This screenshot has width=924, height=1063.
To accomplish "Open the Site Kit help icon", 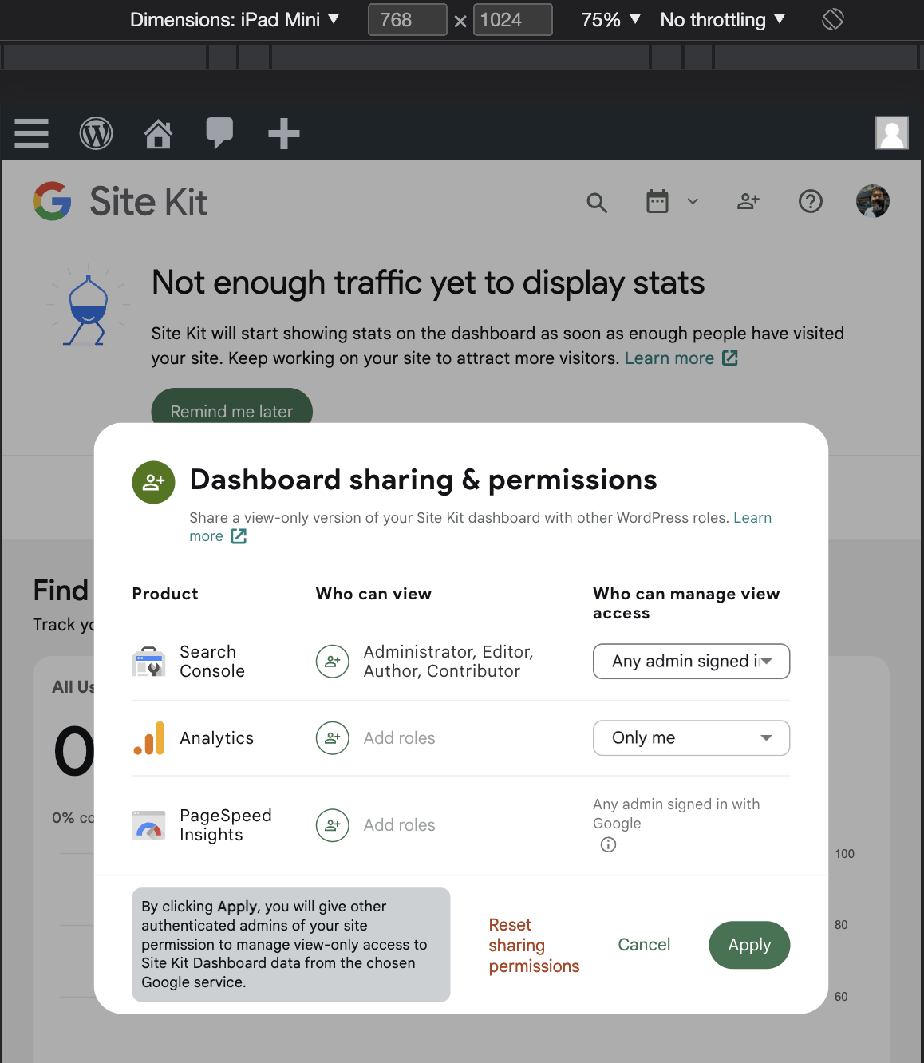I will pos(811,202).
